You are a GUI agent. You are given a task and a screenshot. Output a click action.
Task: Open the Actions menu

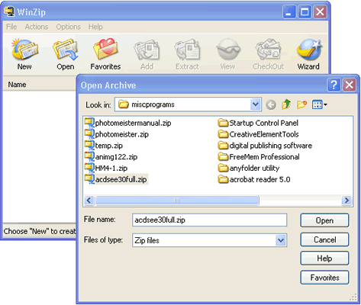37,27
